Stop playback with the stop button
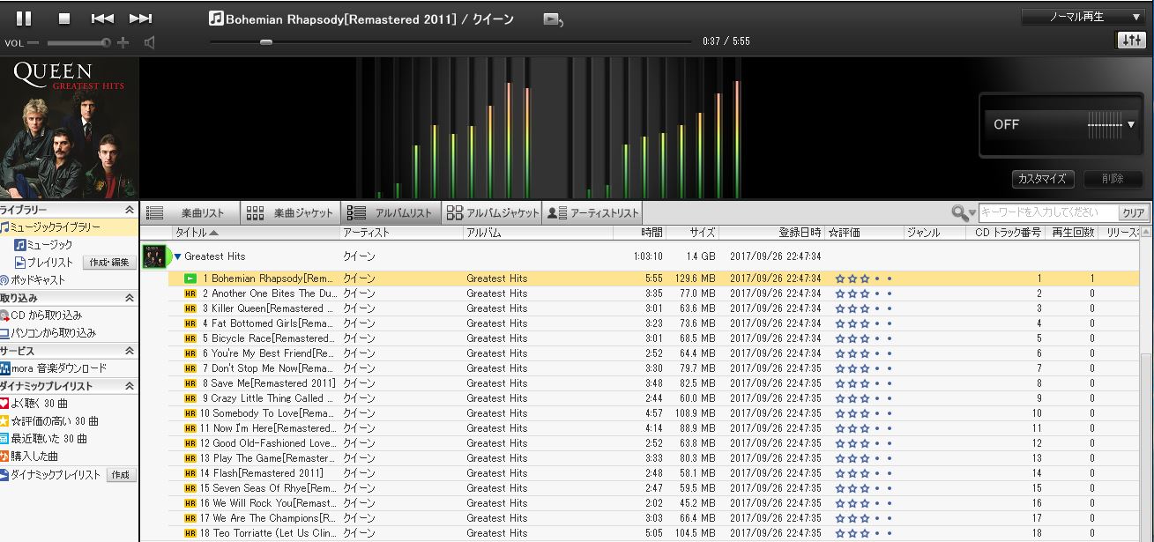 pyautogui.click(x=64, y=19)
